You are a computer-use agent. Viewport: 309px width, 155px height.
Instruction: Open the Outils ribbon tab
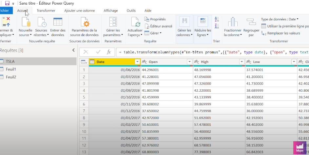coord(131,10)
